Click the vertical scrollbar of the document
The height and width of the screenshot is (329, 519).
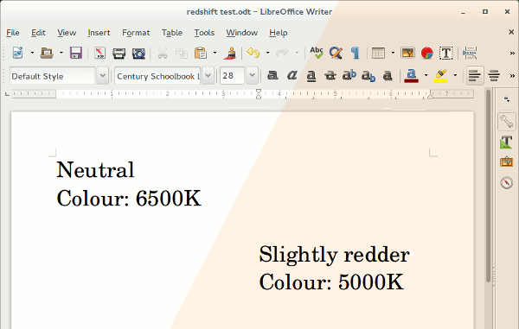[x=488, y=185]
